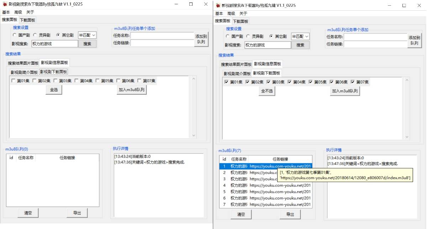Check the 第05集 checkbox in the left window
Screen dimensions: 427x229
97,81
